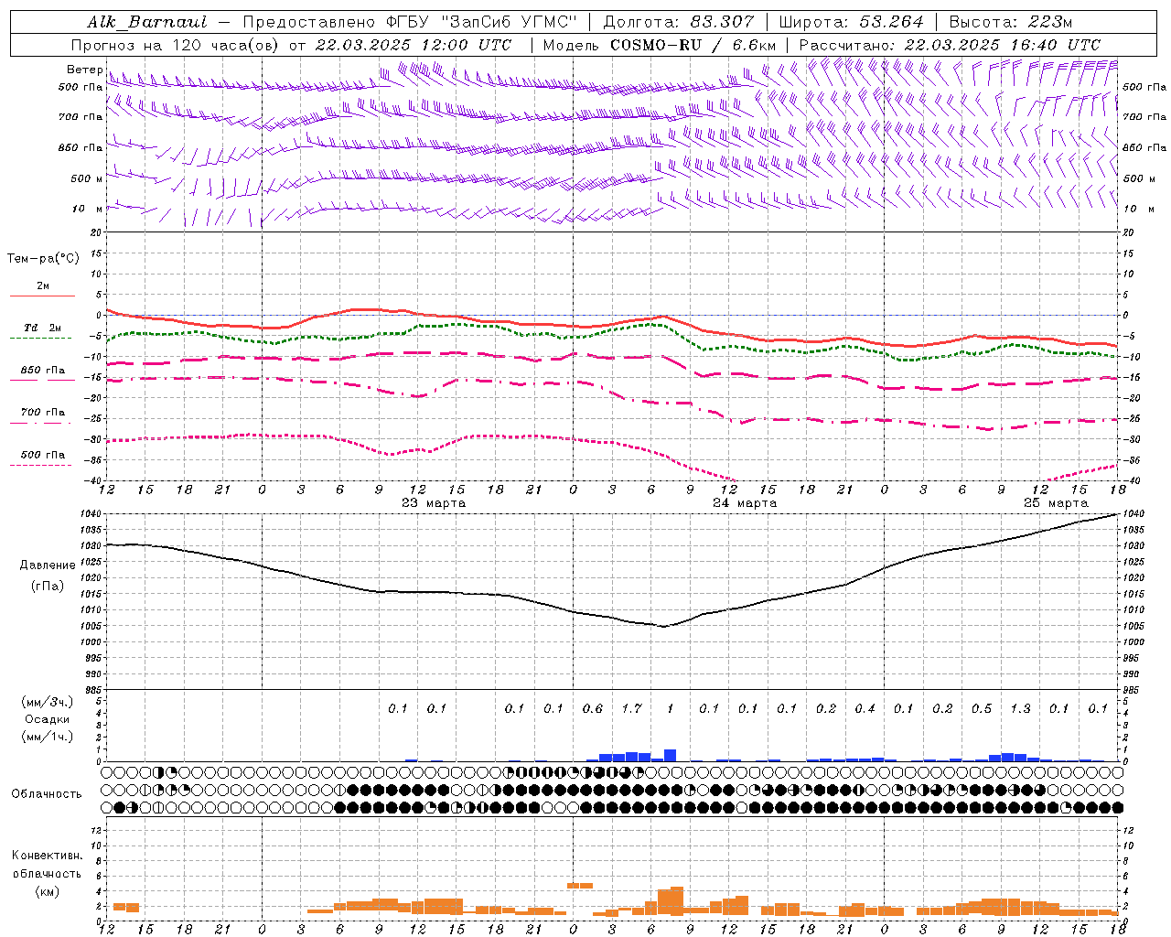Viewport: 1171px width, 937px height.
Task: Select the (мм/1ч.) precipitation unit label
Action: (x=47, y=737)
